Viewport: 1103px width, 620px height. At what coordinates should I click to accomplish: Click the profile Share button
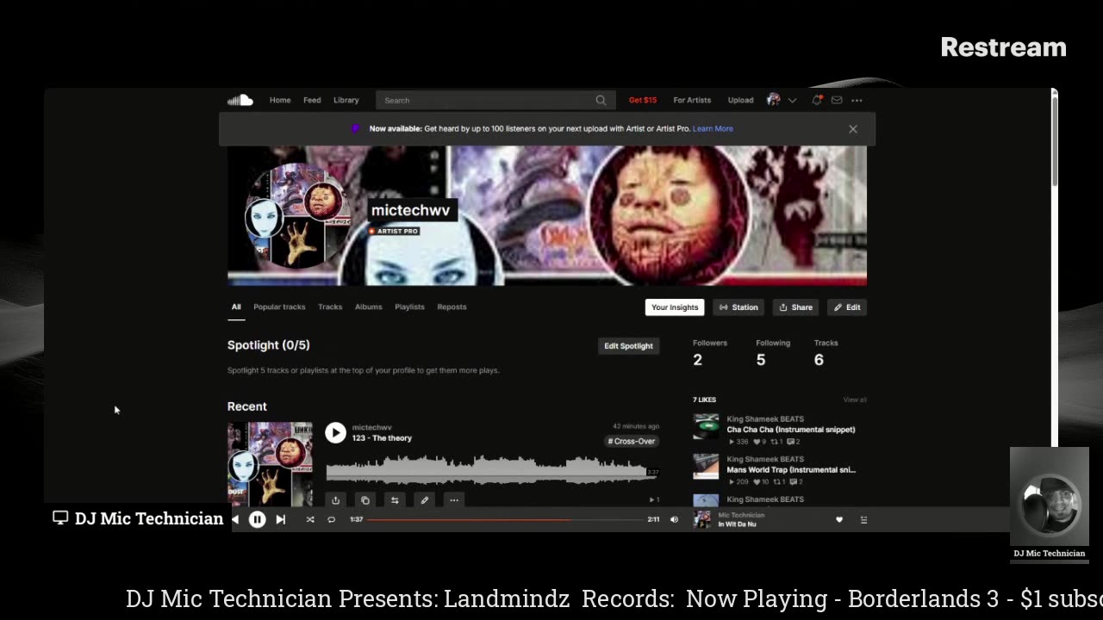pyautogui.click(x=795, y=307)
